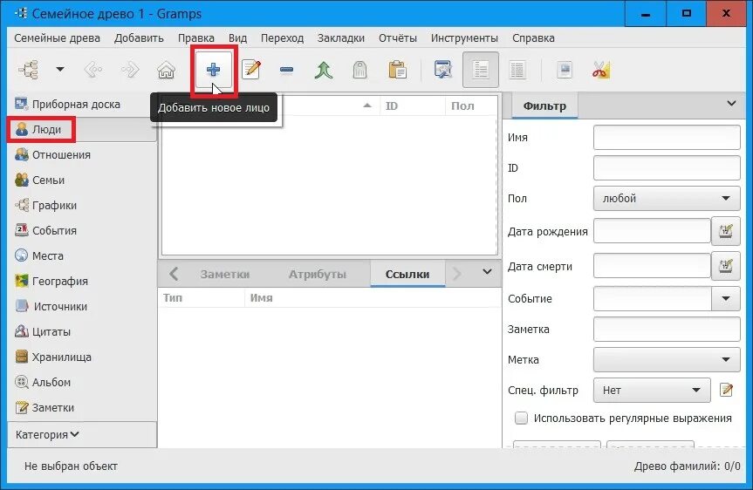Click the Заметка filter input field
The image size is (753, 490).
667,330
